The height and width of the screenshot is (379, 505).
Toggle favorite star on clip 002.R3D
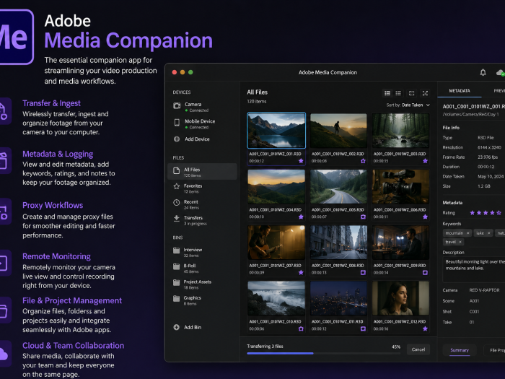(x=363, y=161)
